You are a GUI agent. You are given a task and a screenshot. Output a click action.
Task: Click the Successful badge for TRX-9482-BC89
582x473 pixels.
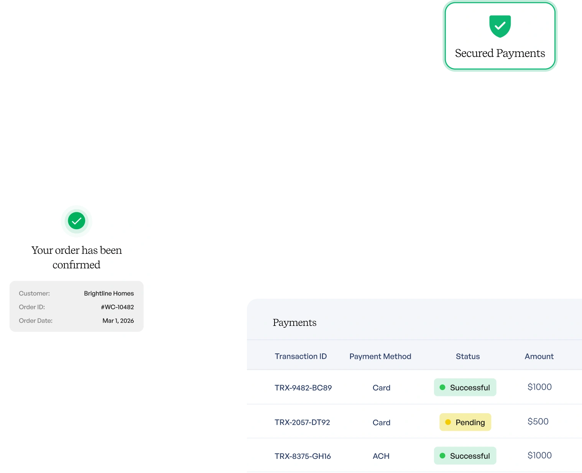(x=465, y=388)
